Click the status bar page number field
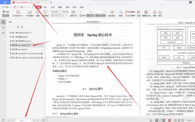 (x=23, y=120)
